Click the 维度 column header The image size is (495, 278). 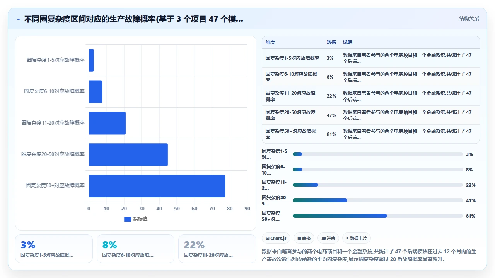tap(270, 42)
